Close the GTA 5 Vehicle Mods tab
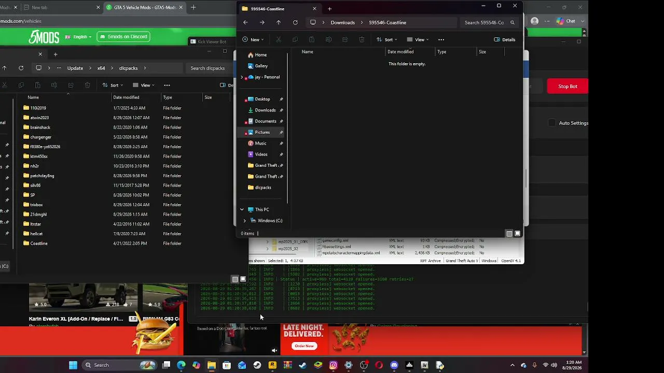 (181, 7)
